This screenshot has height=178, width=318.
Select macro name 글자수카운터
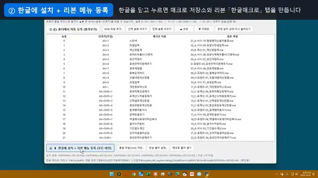pyautogui.click(x=137, y=124)
